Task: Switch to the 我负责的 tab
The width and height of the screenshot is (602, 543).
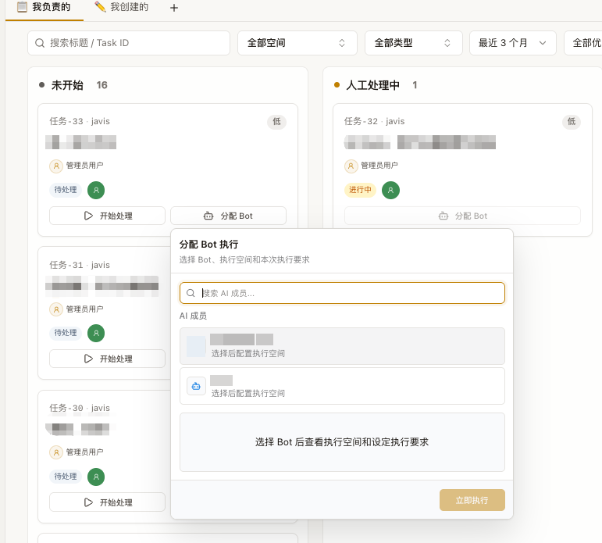Action: 45,7
